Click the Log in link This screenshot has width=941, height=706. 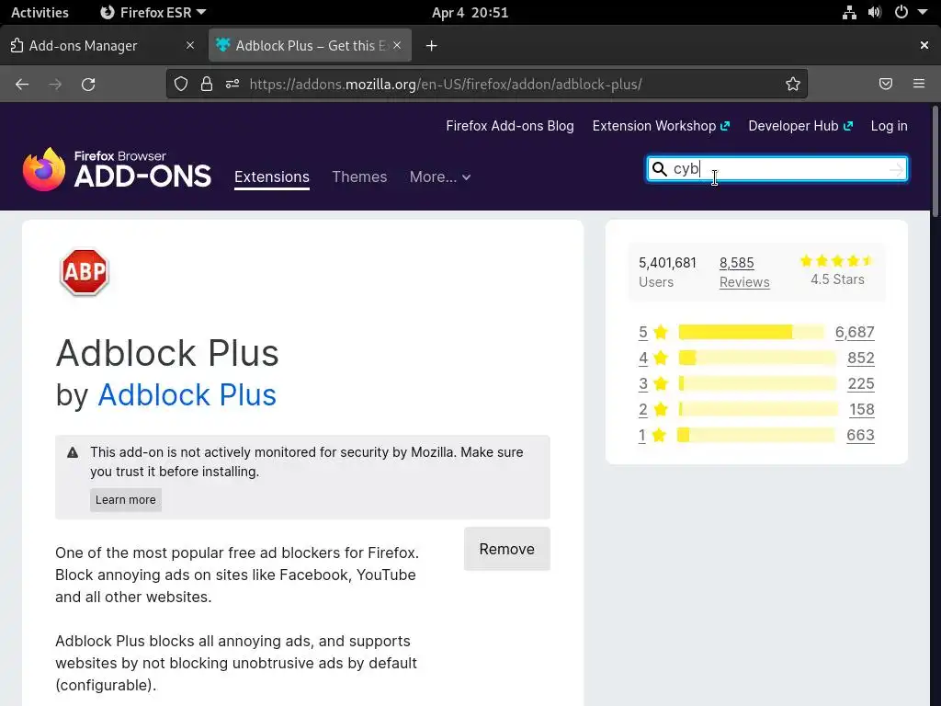click(x=889, y=126)
